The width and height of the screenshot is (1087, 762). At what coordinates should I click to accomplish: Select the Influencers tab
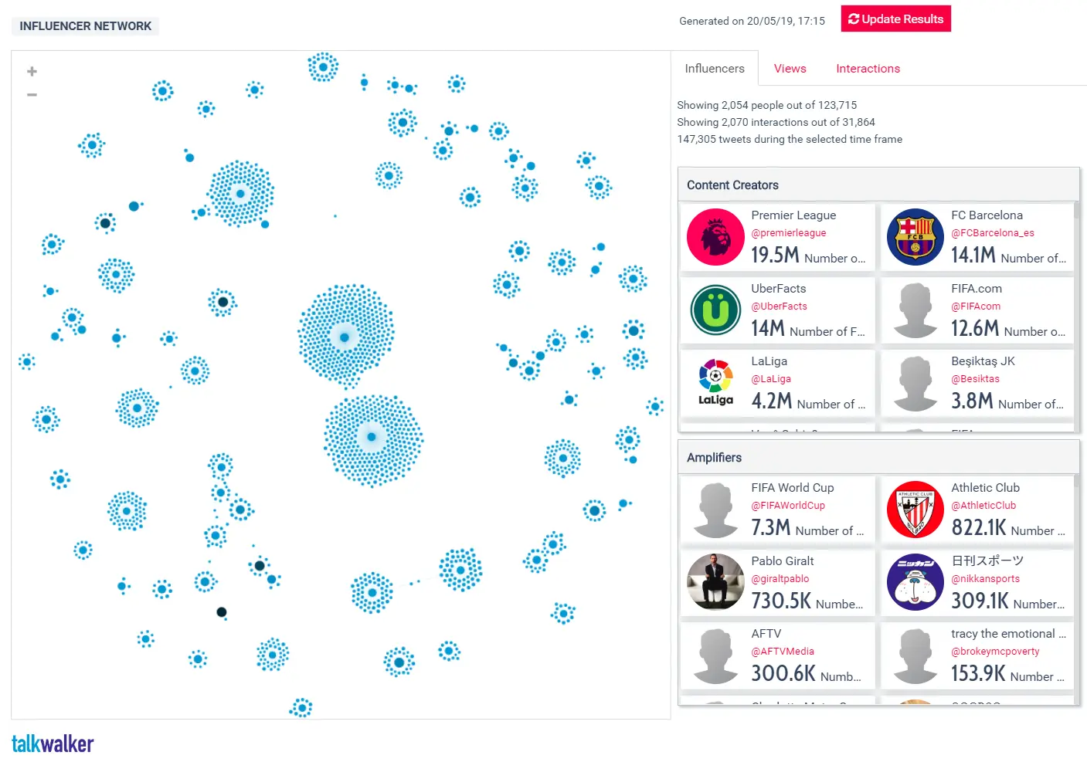[715, 69]
